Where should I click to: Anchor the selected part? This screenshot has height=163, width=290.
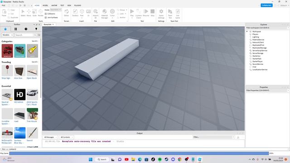121,18
